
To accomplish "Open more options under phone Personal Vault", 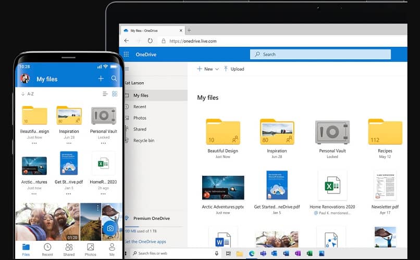I will click(104, 144).
